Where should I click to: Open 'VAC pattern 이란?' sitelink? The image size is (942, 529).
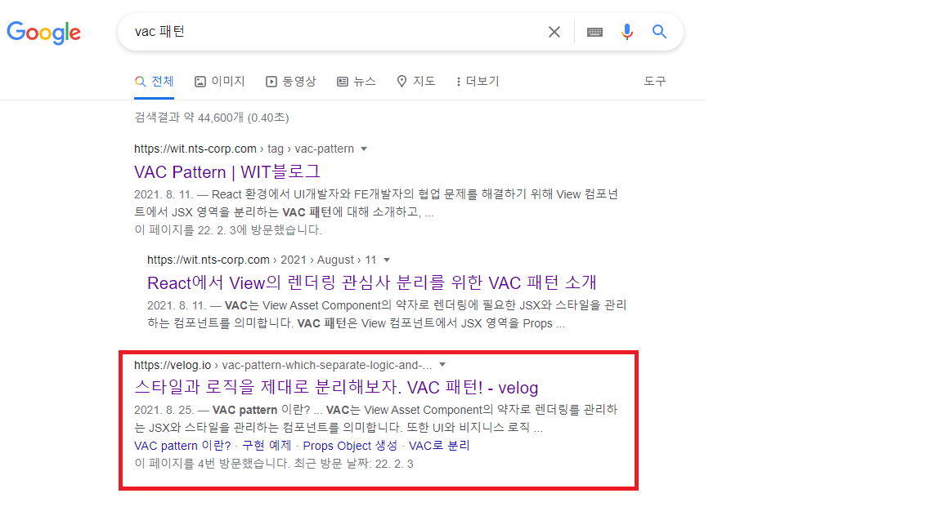coord(182,446)
